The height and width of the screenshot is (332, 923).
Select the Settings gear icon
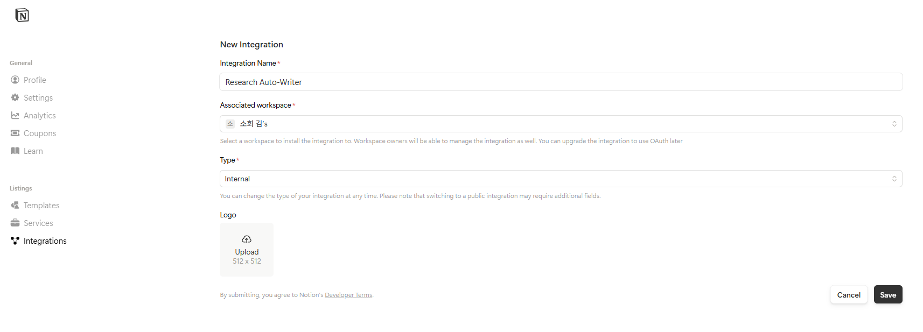pos(15,97)
